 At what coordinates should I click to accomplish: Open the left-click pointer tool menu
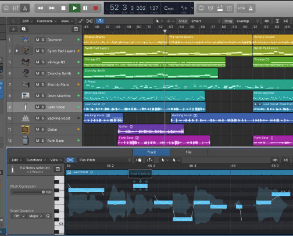tap(159, 21)
